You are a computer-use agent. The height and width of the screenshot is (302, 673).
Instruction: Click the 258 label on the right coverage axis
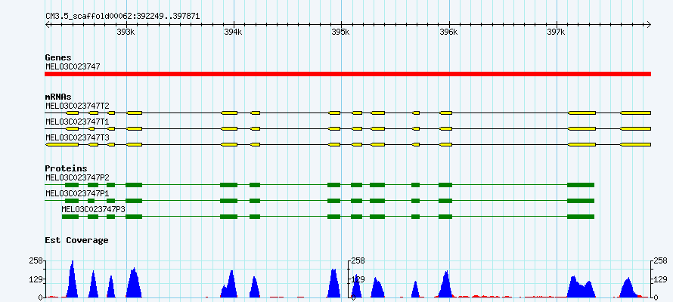[661, 260]
